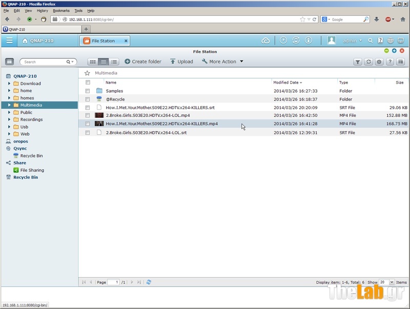Select the QNAP-210 browser tab
The image size is (410, 309).
[x=42, y=29]
